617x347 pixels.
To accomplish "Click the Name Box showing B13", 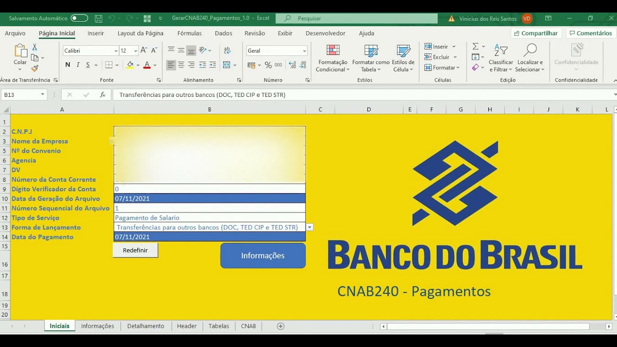I will coord(24,95).
